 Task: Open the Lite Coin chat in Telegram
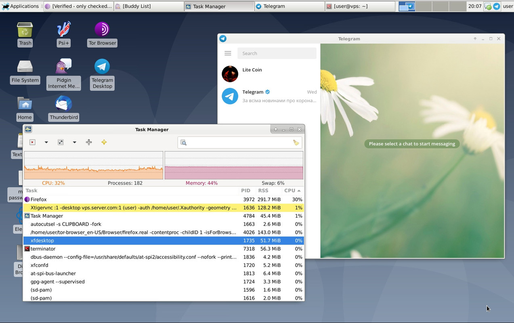[269, 74]
